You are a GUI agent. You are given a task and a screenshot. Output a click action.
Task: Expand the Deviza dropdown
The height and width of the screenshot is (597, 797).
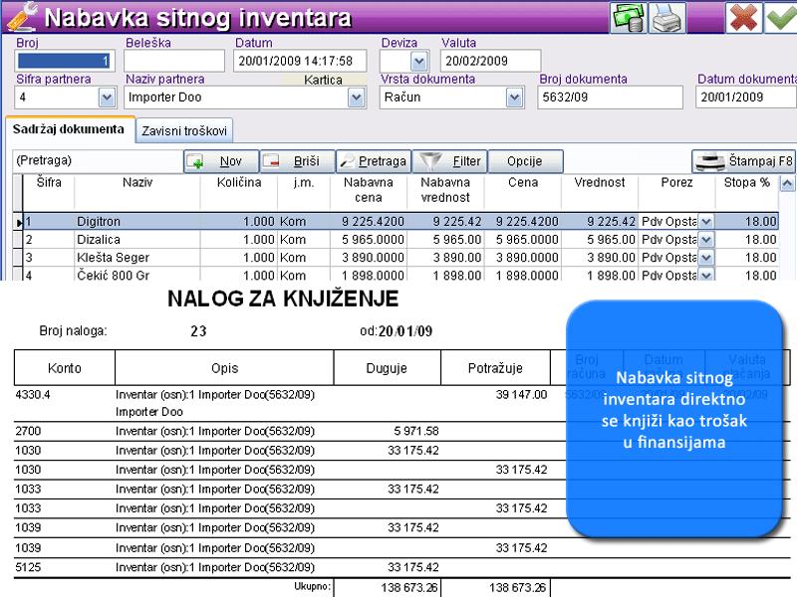pos(417,61)
